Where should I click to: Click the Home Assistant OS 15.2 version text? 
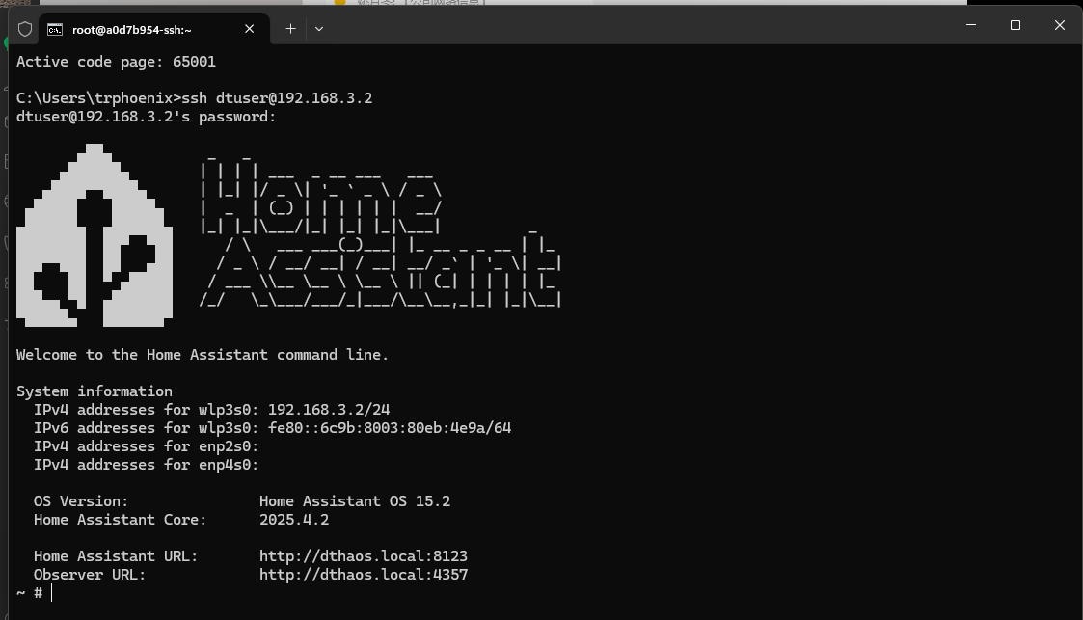pyautogui.click(x=354, y=501)
